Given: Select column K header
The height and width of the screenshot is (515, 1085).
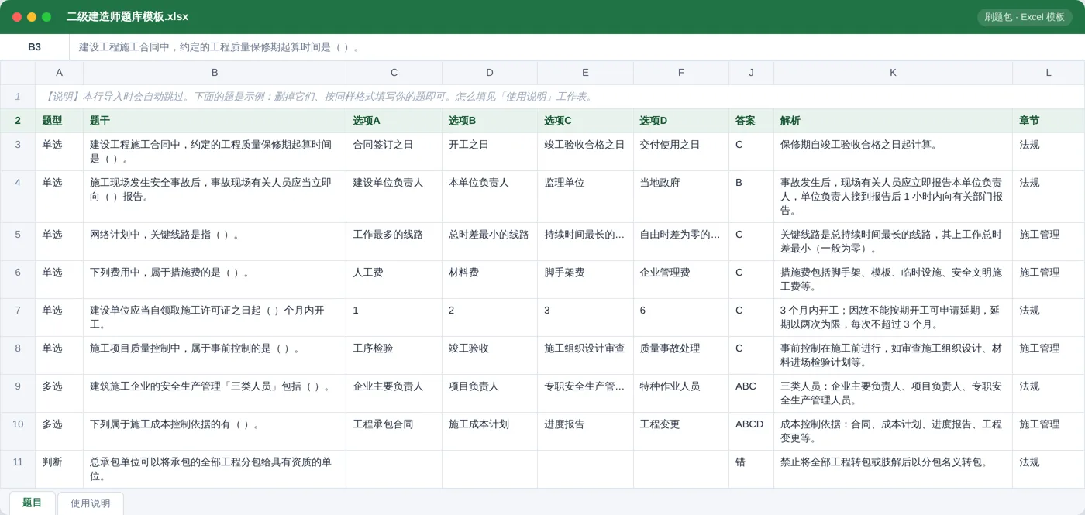Looking at the screenshot, I should (893, 73).
